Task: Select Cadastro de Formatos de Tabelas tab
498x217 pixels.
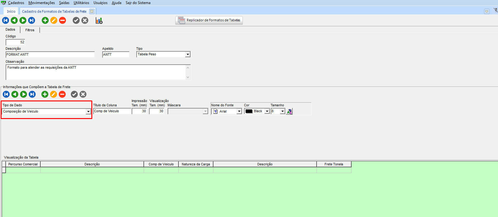Action: 54,11
